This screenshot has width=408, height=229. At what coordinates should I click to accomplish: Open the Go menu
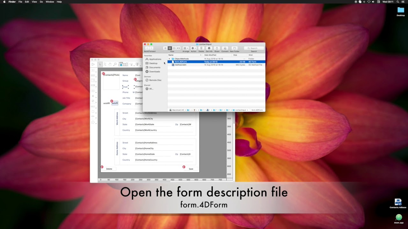pyautogui.click(x=41, y=2)
